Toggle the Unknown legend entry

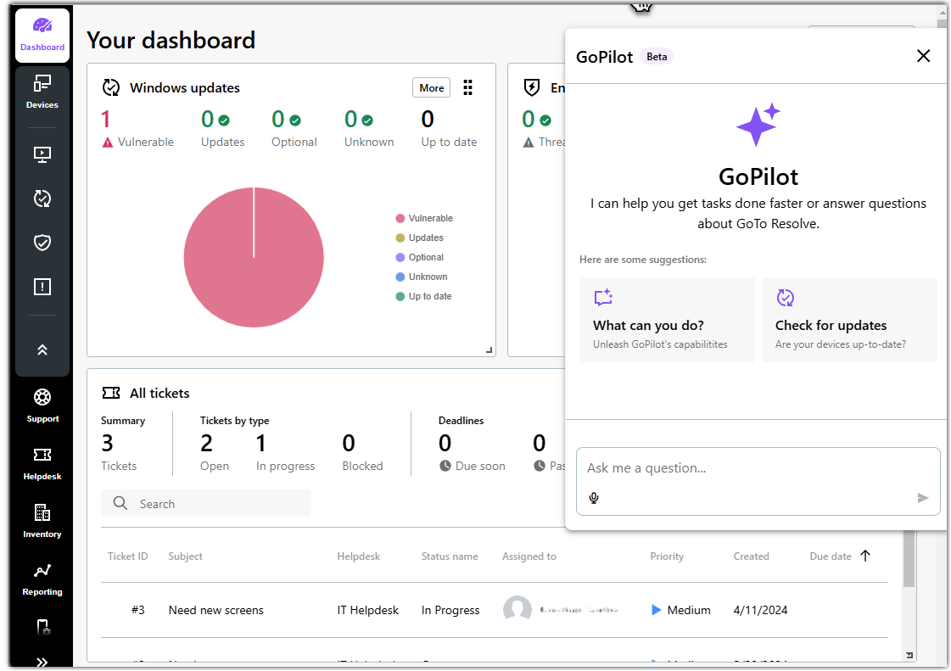422,277
